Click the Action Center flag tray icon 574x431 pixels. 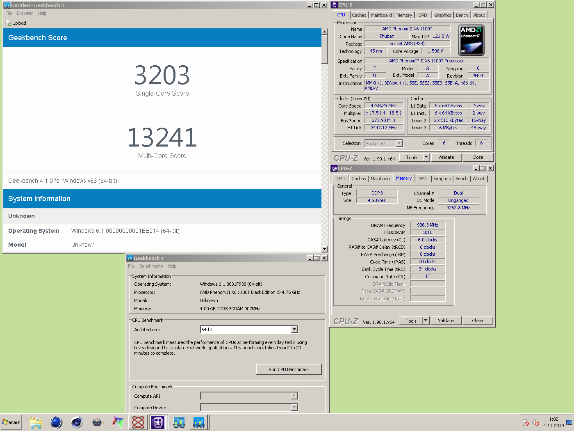tap(526, 422)
